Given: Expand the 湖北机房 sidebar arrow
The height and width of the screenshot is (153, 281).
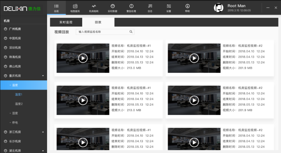Looking at the screenshot, I should point(43,151).
